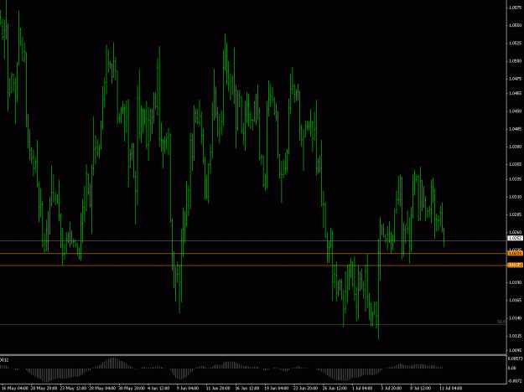Image resolution: width=524 pixels, height=392 pixels.
Task: Click the "20 May 20:00" time axis label
Action: 44,389
